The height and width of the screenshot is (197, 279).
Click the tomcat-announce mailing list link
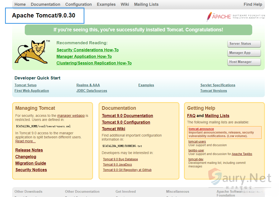[201, 129]
